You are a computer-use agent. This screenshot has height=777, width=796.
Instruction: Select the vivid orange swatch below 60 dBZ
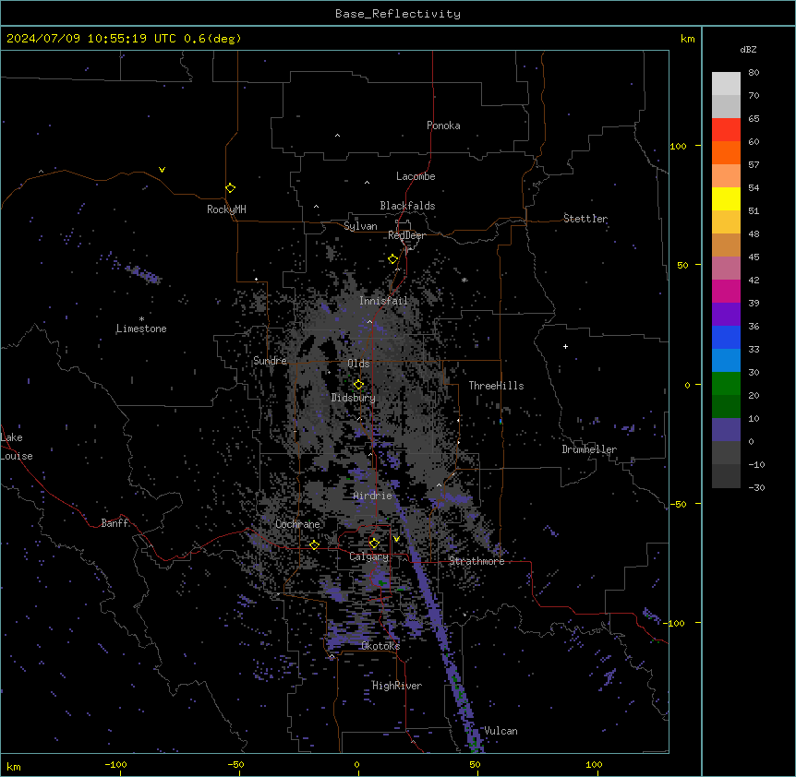(726, 152)
